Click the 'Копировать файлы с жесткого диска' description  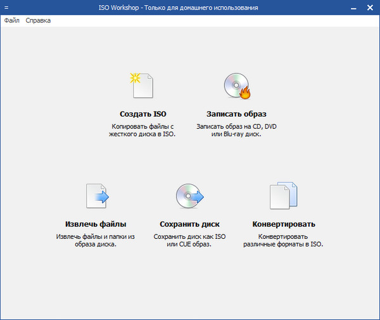point(142,131)
